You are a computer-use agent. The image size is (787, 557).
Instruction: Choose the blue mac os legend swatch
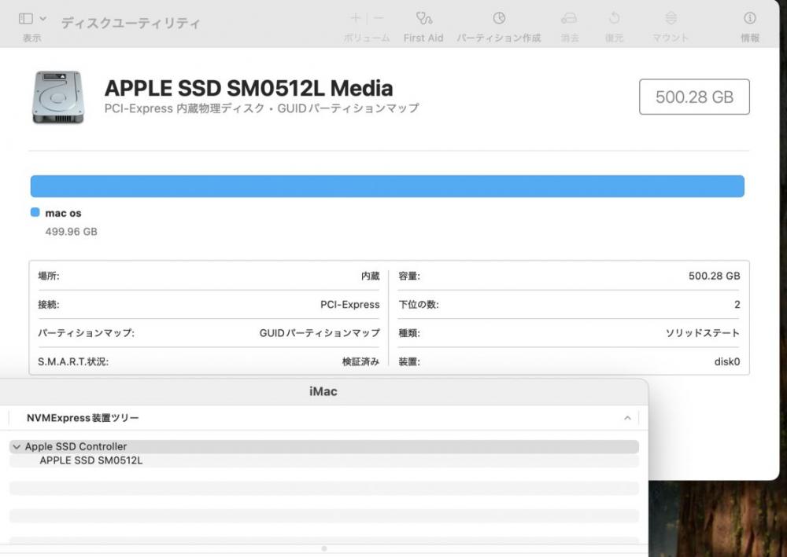coord(35,212)
